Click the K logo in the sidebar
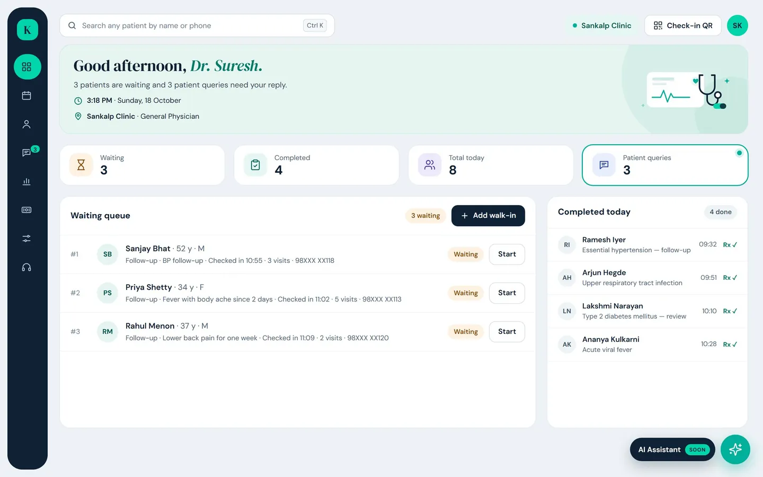This screenshot has height=477, width=763. [x=28, y=30]
